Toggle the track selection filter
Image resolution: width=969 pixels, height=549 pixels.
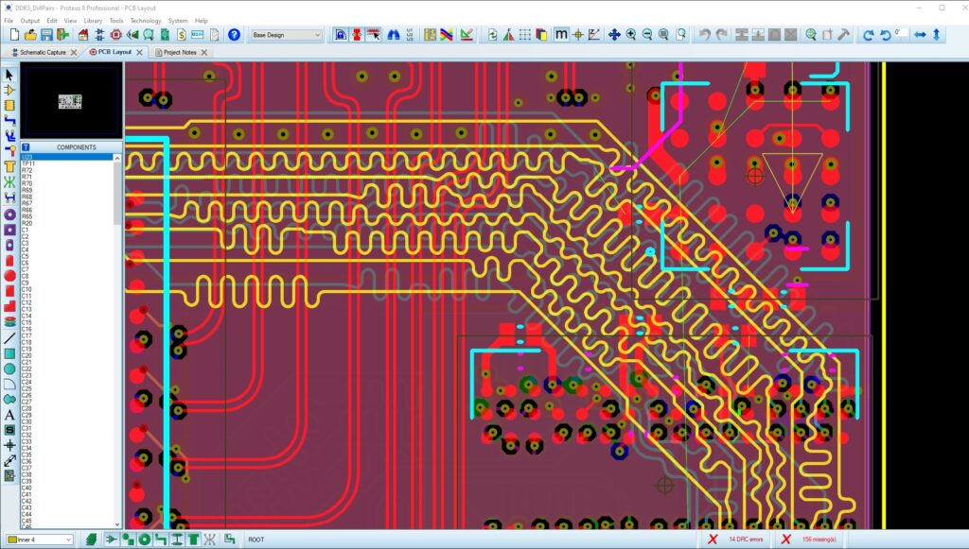161,540
